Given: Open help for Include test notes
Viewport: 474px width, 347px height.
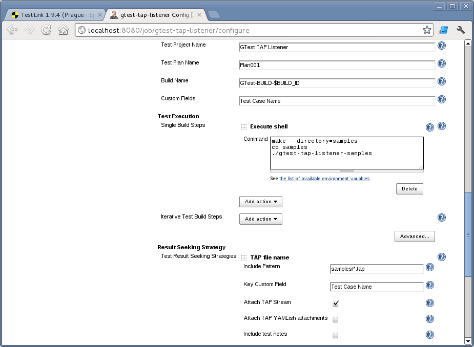Looking at the screenshot, I should [x=430, y=335].
